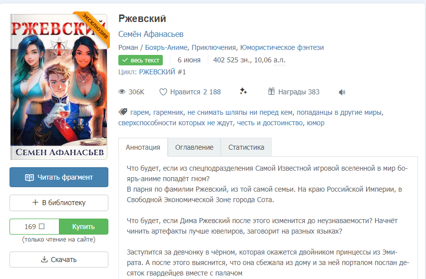This screenshot has height=279, width=426.
Task: Open the Бояръ-Аниме genre link
Action: point(166,47)
